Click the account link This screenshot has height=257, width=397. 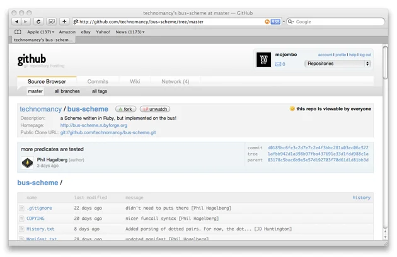tap(325, 55)
